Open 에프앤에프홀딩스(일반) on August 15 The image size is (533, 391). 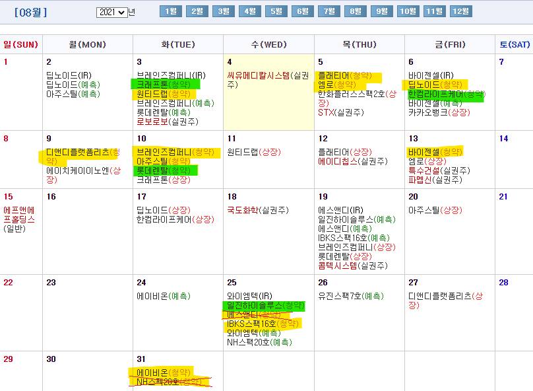tap(19, 219)
